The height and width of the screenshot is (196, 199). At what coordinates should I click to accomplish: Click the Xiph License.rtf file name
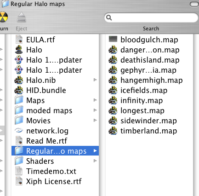(x=54, y=181)
